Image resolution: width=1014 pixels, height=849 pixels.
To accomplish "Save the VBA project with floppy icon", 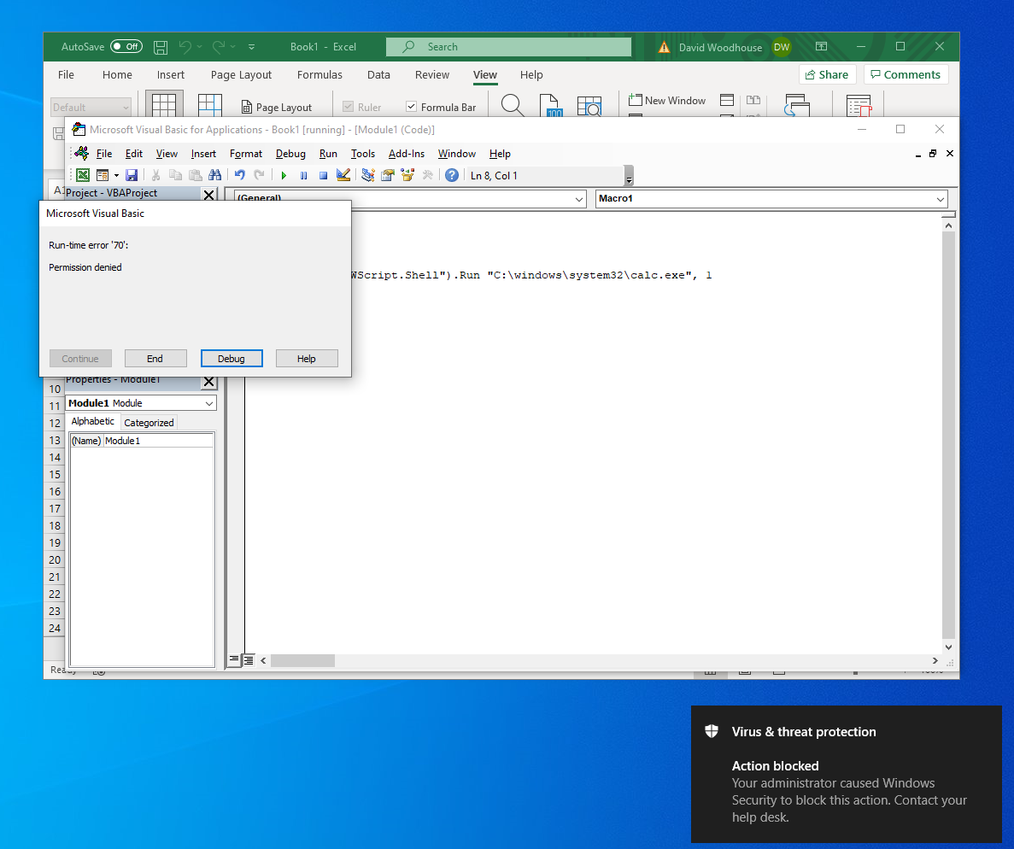I will pyautogui.click(x=132, y=175).
